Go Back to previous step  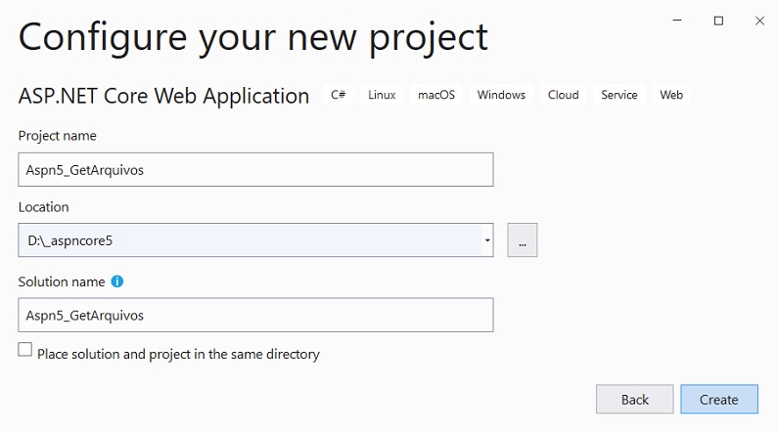634,400
